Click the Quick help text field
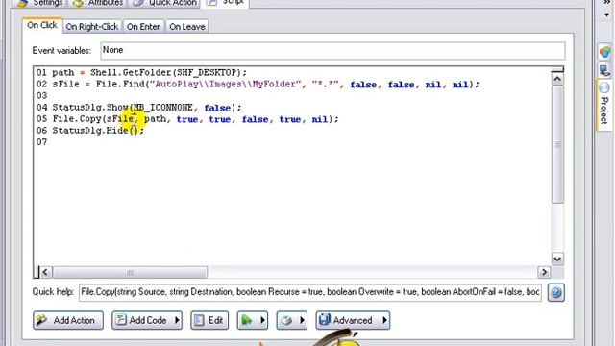Image resolution: width=615 pixels, height=346 pixels. pyautogui.click(x=310, y=292)
